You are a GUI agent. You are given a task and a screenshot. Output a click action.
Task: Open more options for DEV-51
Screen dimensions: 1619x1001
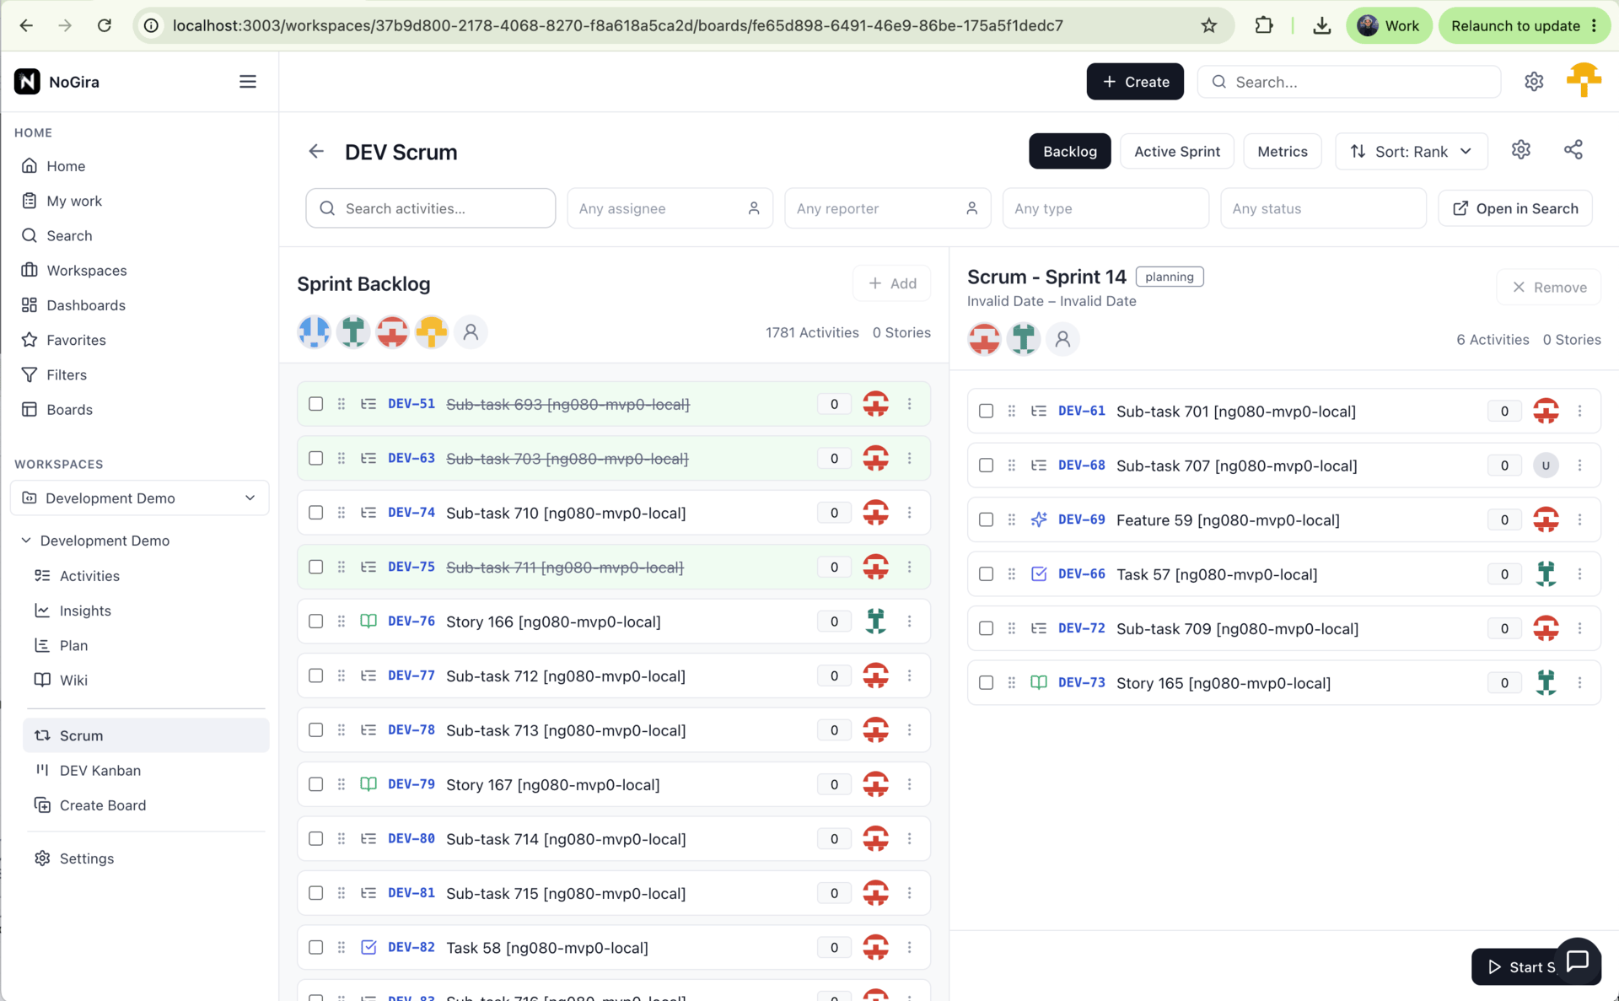(909, 404)
